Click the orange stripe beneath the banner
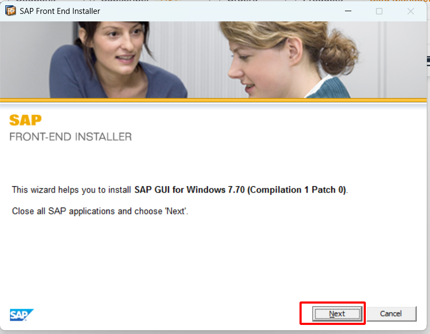This screenshot has height=334, width=430. tap(214, 100)
